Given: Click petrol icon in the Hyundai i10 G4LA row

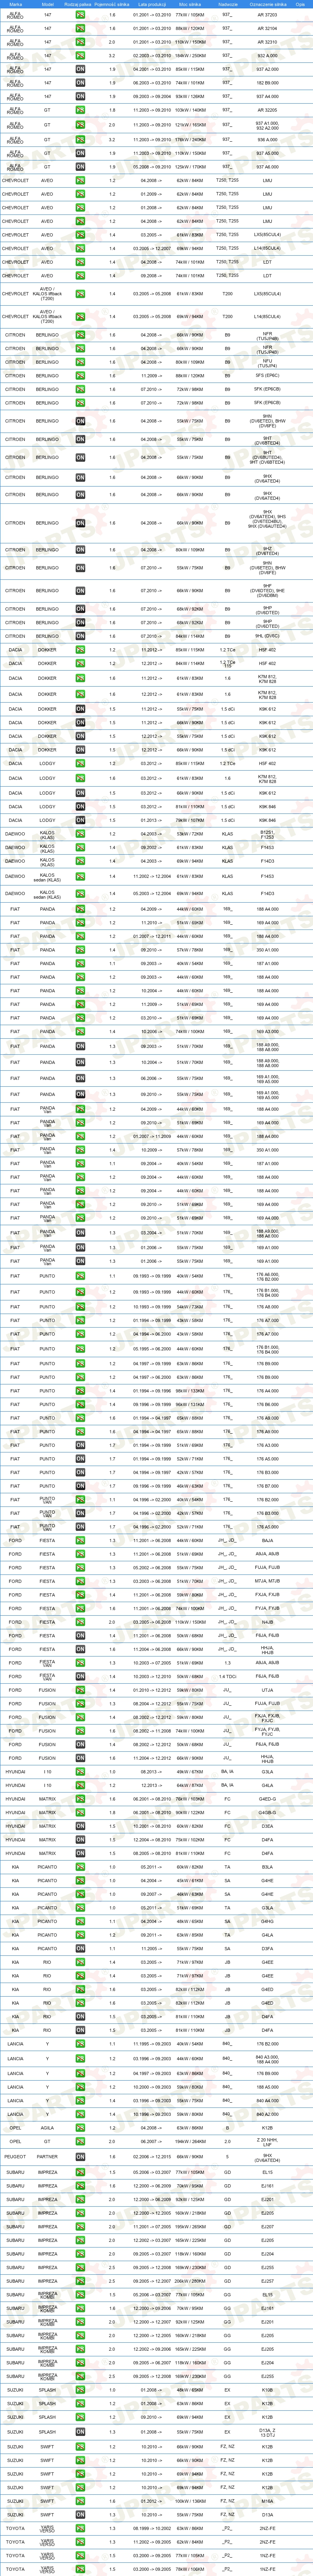Looking at the screenshot, I should click(x=80, y=1785).
